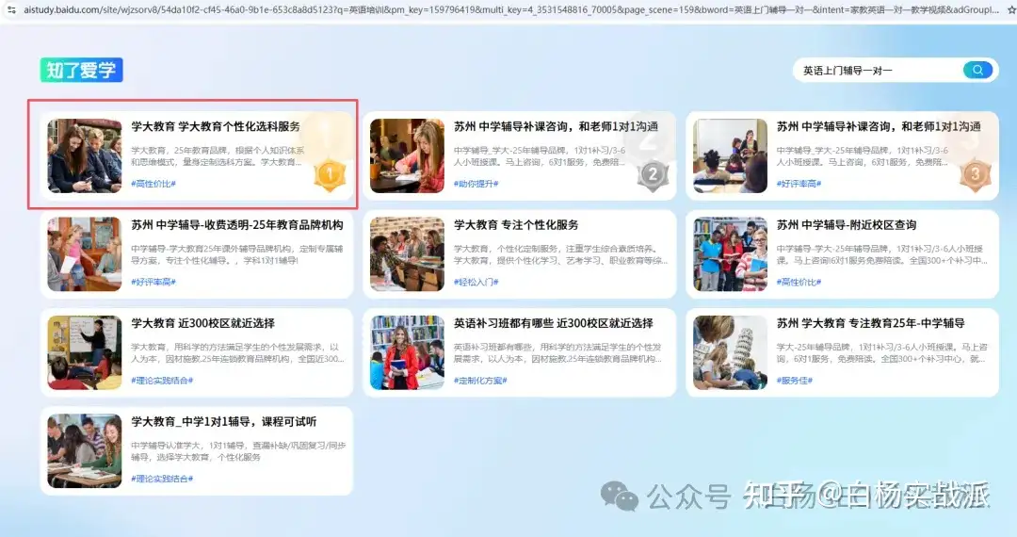Click description under rank 3 card title

click(863, 156)
